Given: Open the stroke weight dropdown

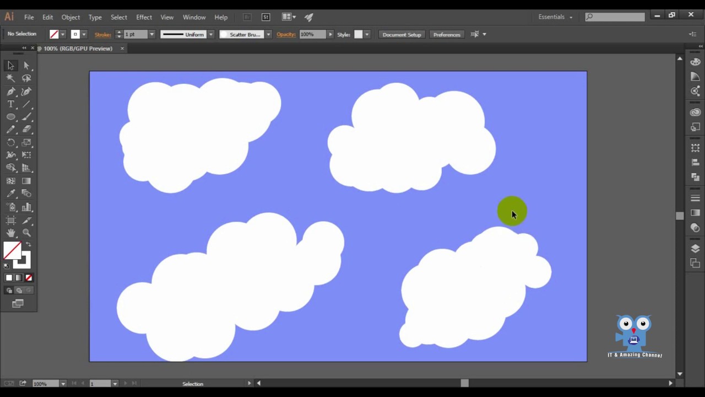Looking at the screenshot, I should point(151,34).
